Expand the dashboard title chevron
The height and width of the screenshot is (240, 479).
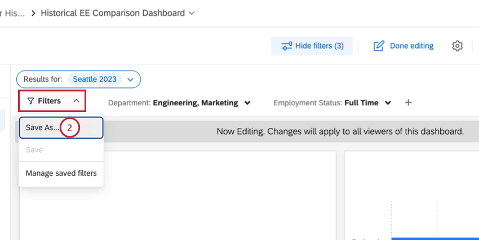(x=192, y=12)
